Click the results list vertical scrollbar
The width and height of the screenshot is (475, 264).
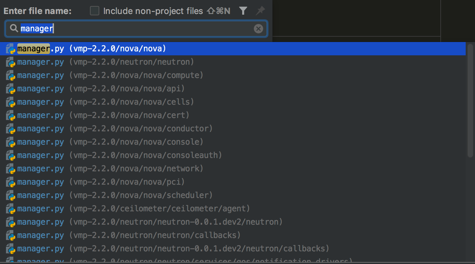(470, 100)
